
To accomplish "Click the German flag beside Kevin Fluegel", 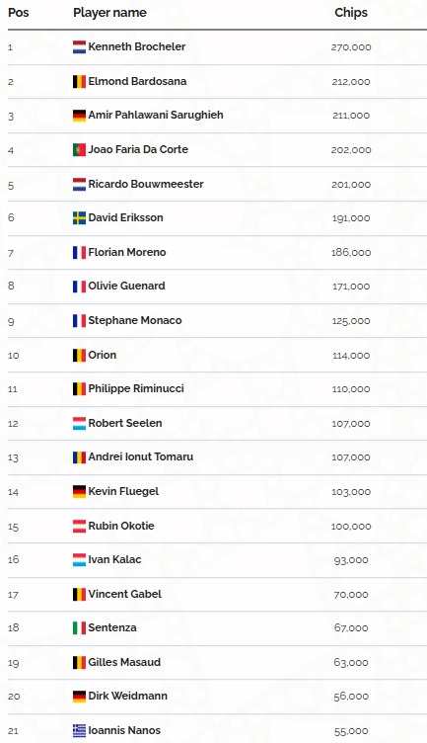I will coord(80,491).
